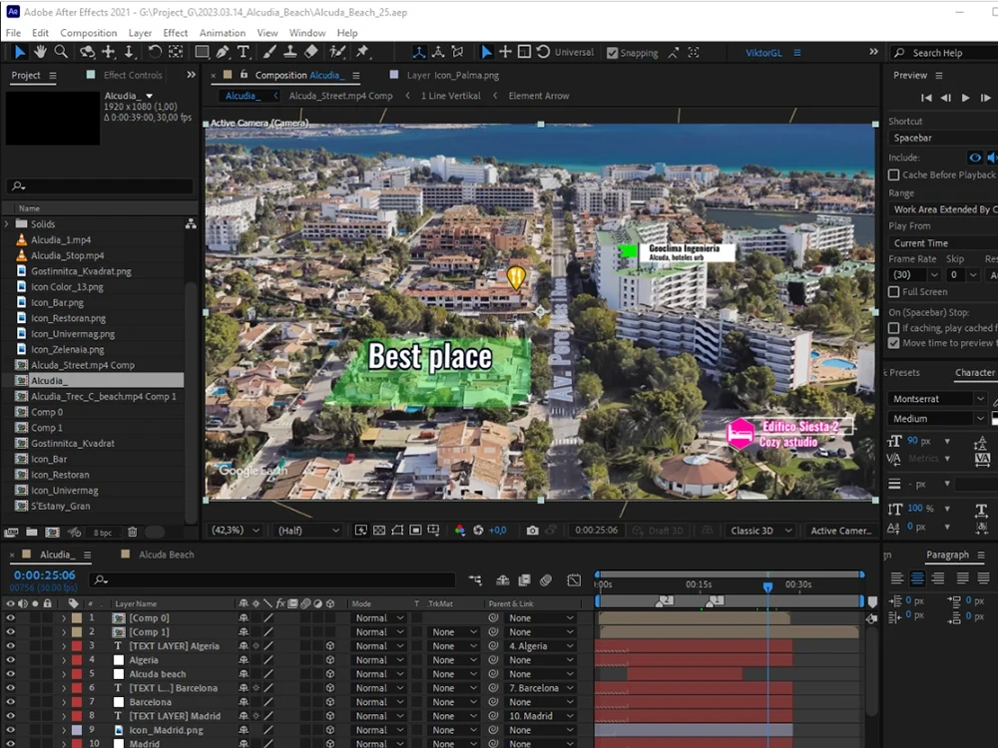Image resolution: width=998 pixels, height=748 pixels.
Task: Switch to Alcuda Beach timeline tab
Action: (x=166, y=555)
